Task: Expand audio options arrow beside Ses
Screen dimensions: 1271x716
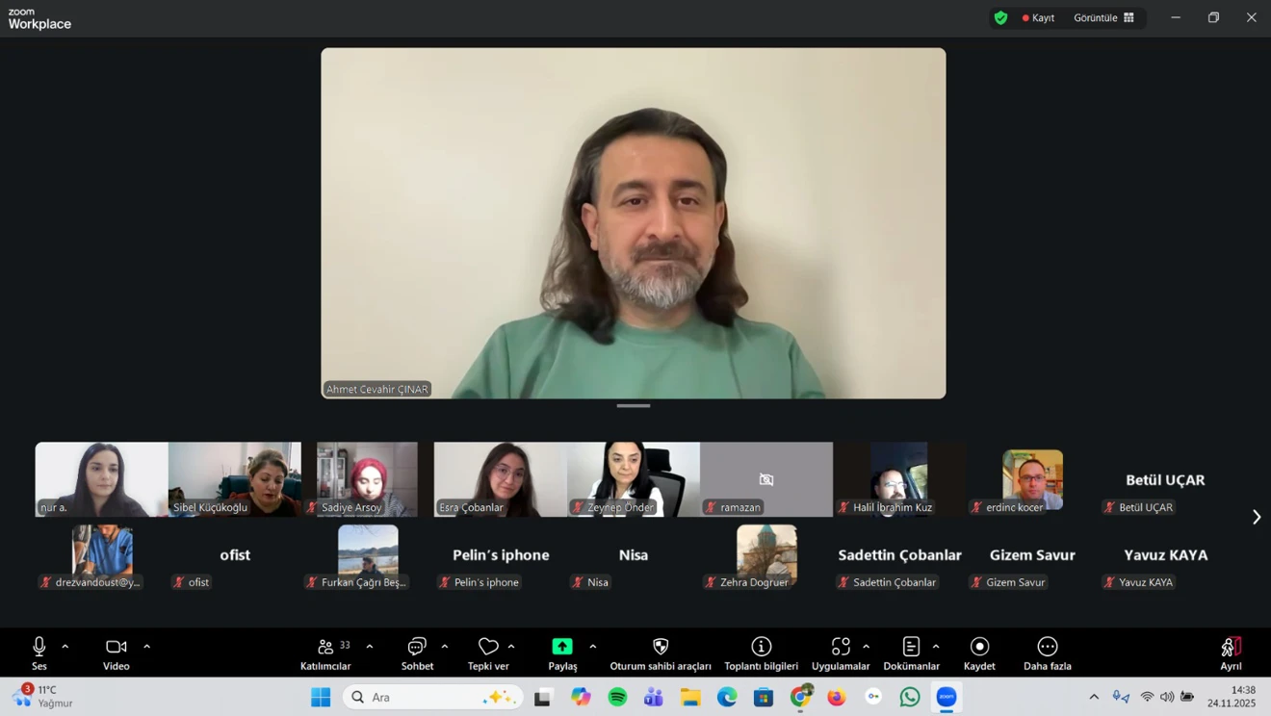Action: [x=65, y=647]
